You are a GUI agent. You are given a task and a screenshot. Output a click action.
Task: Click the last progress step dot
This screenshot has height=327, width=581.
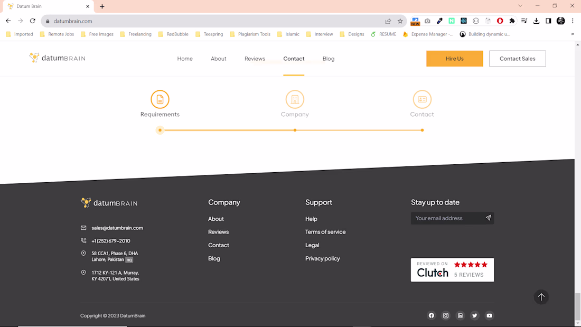click(422, 130)
